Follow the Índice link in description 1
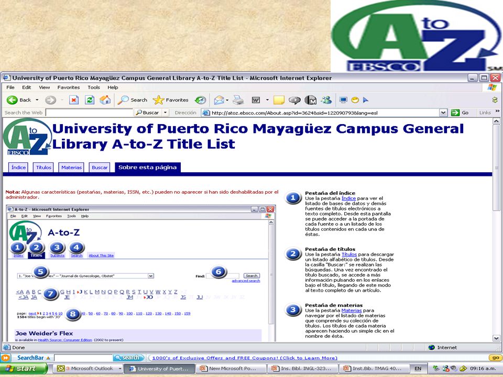Screen dimensions: 503x377 pyautogui.click(x=349, y=198)
